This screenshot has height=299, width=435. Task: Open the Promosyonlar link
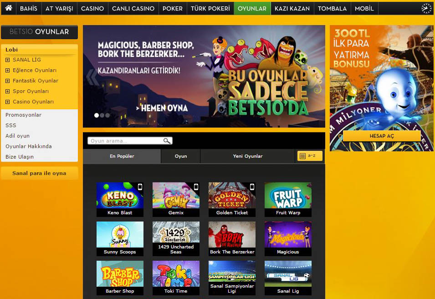[x=23, y=115]
